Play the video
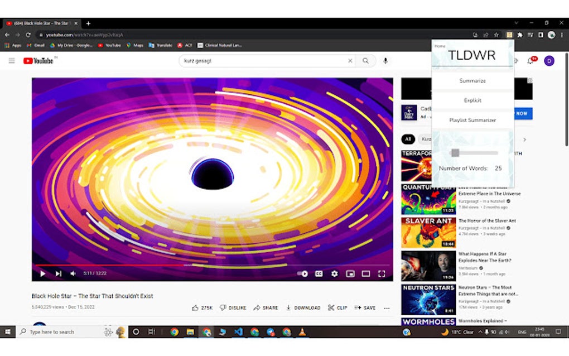Screen dimensions: 569x356 (x=42, y=273)
